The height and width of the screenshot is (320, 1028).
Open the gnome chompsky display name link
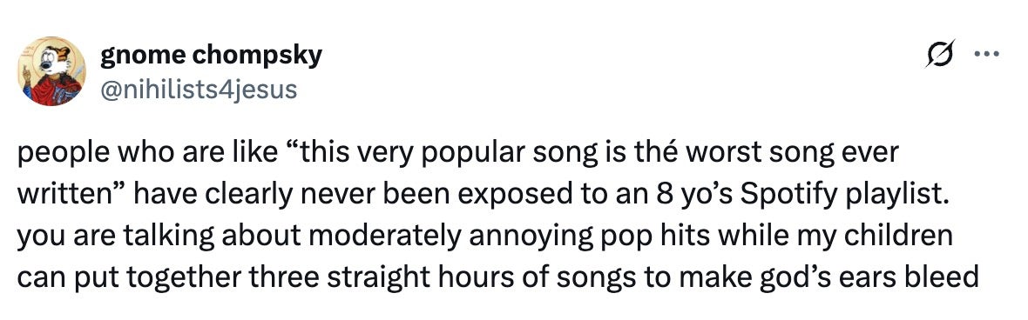pyautogui.click(x=211, y=57)
